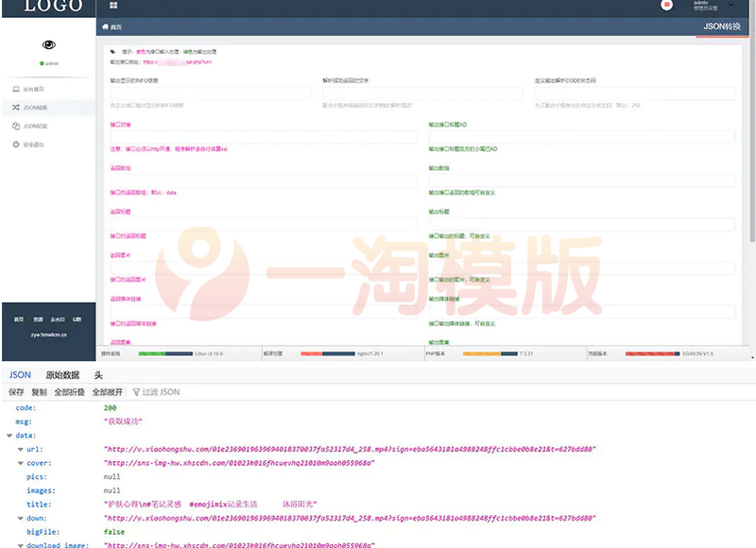This screenshot has height=548, width=756.
Task: Click the shuffle icon beside JSON转换
Action: (x=16, y=108)
